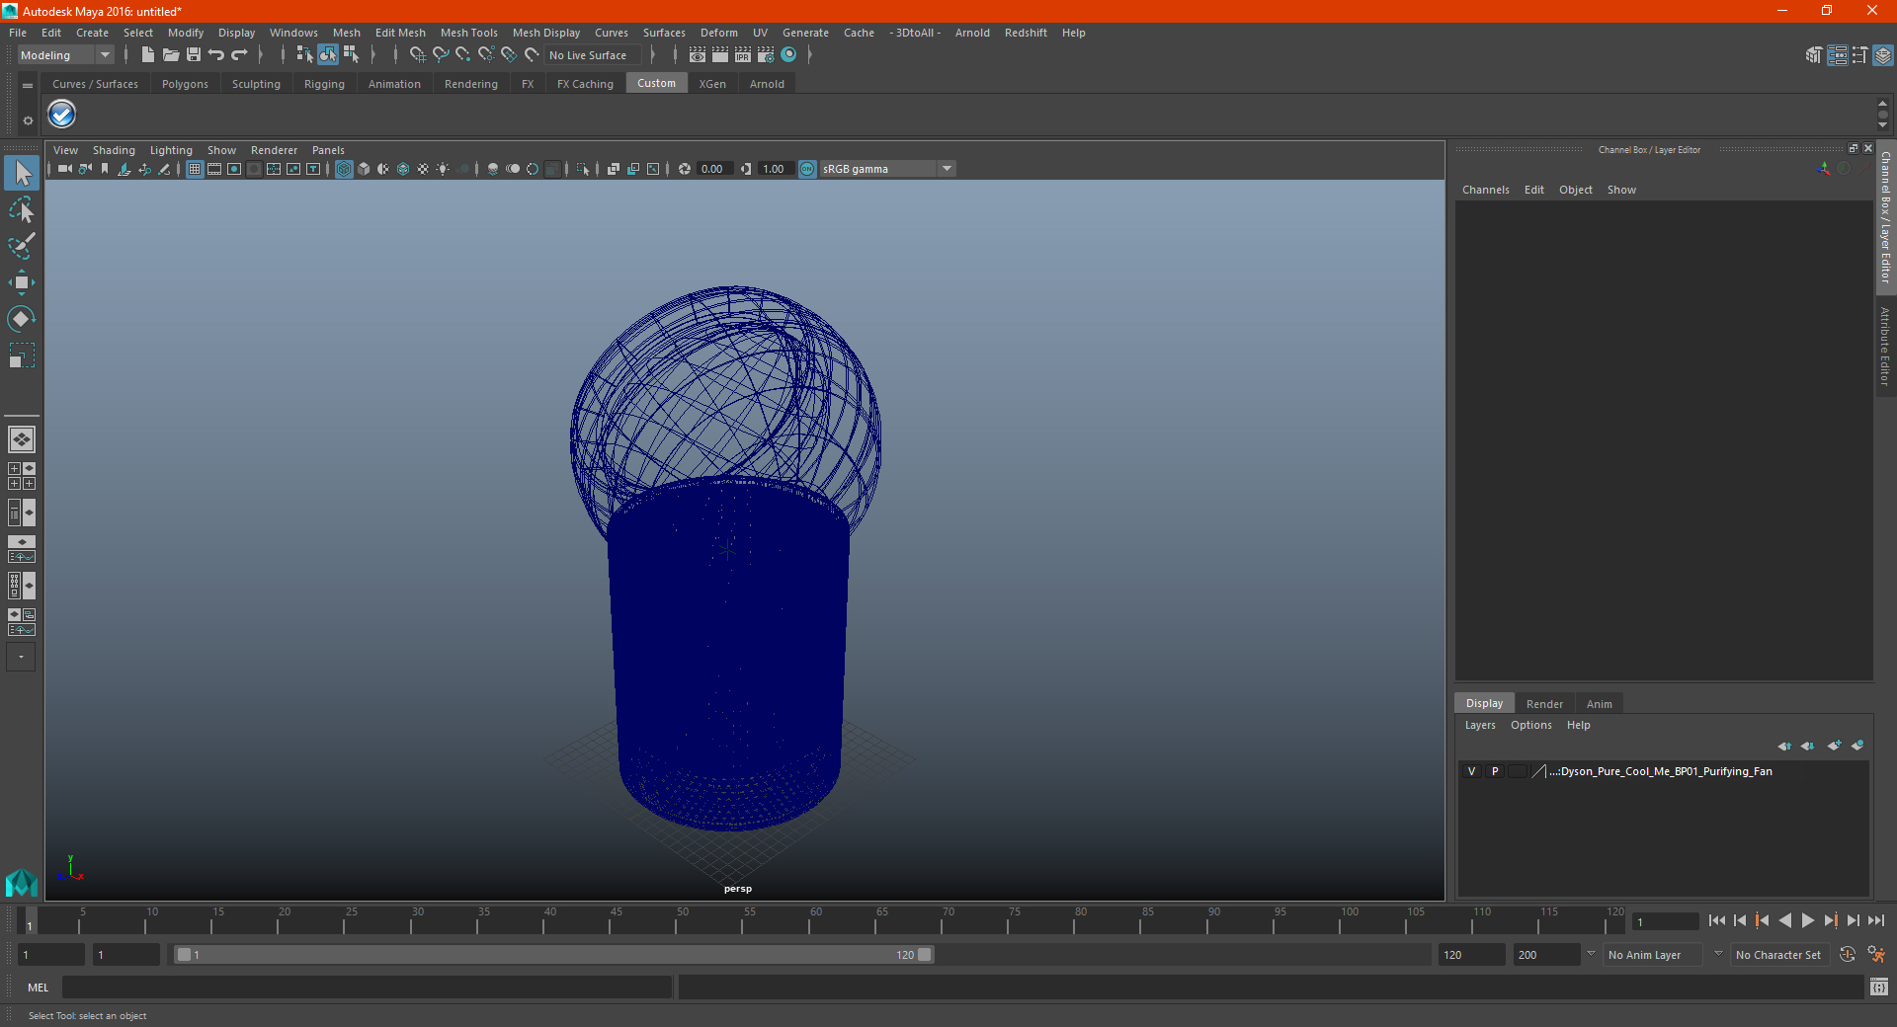
Task: Activate the Move tool
Action: pyautogui.click(x=21, y=282)
